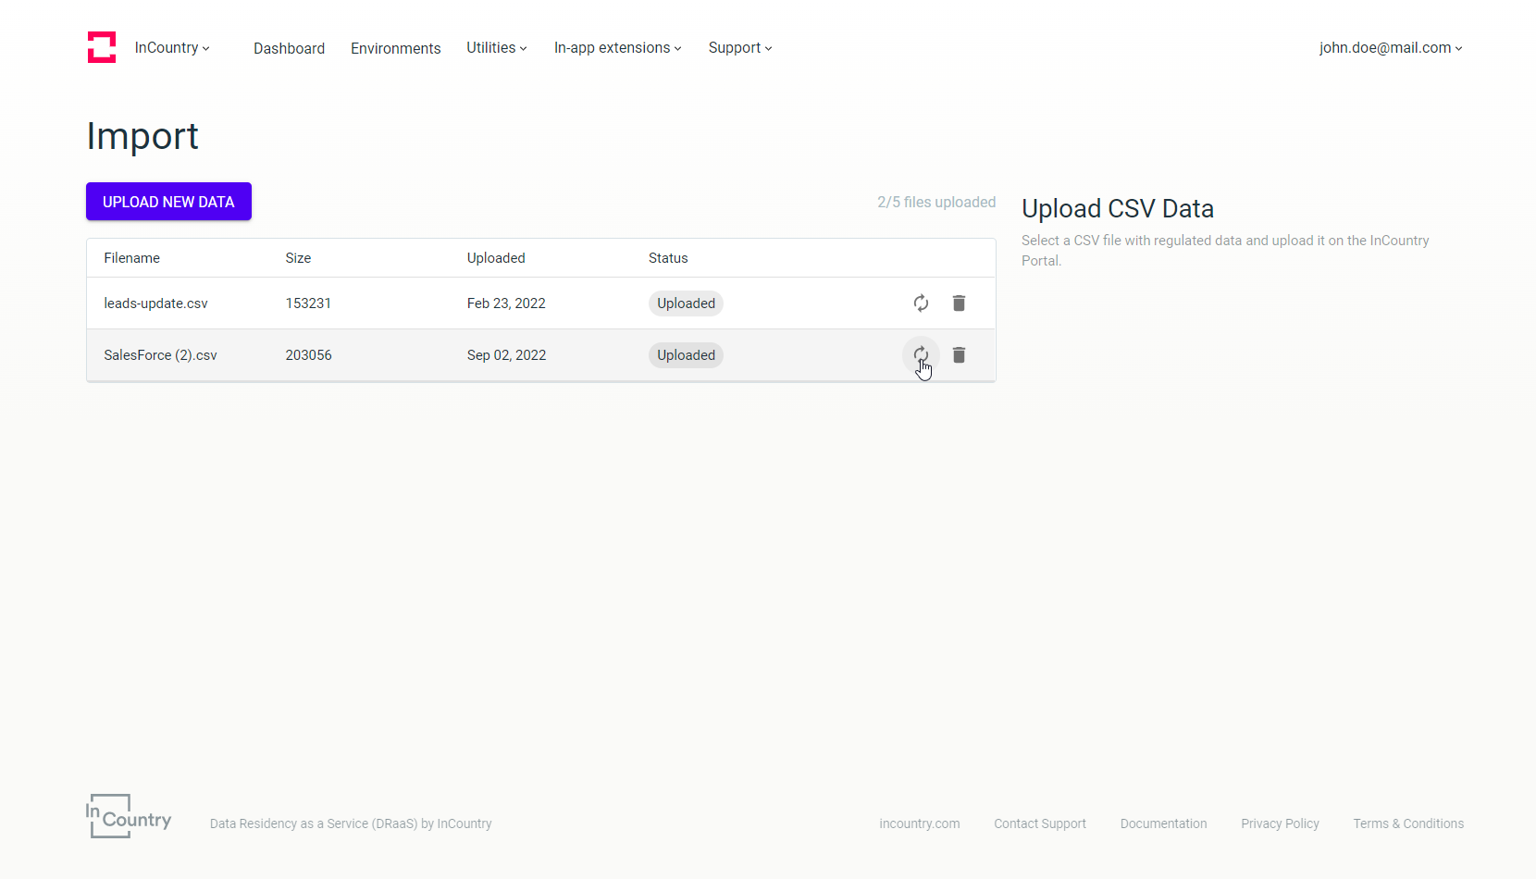The height and width of the screenshot is (879, 1536).
Task: Click the InCountry red logo icon
Action: pos(102,47)
